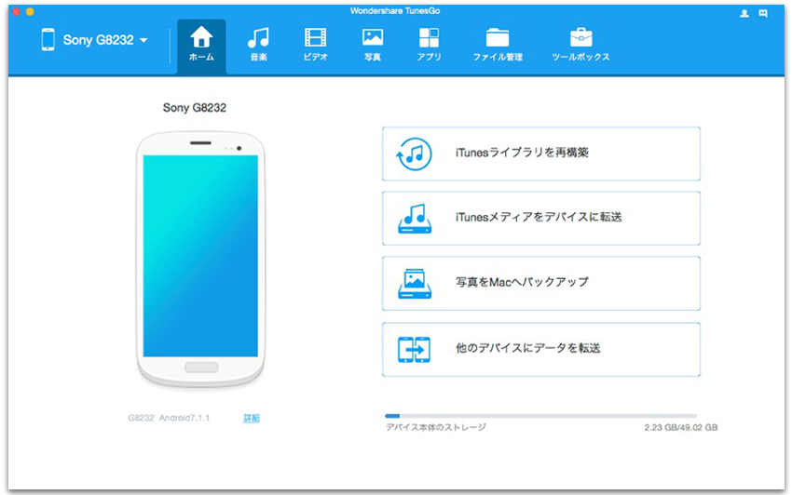Image resolution: width=792 pixels, height=495 pixels.
Task: Click 写真をMacへバックアップ button
Action: tap(541, 283)
